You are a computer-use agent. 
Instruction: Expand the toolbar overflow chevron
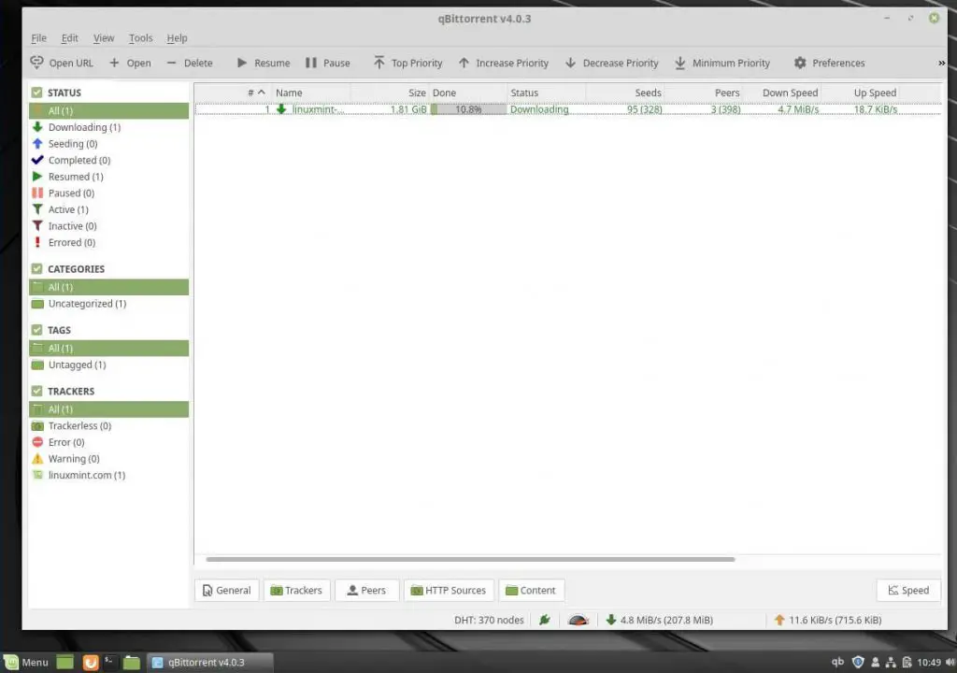coord(941,63)
